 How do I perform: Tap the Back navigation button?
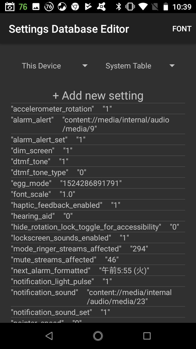click(49, 336)
